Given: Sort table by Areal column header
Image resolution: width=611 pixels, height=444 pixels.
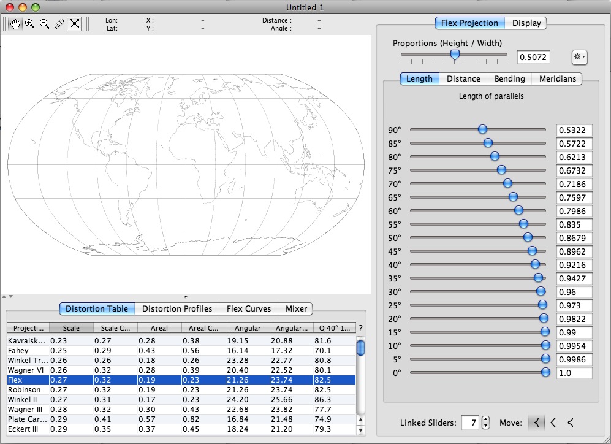Looking at the screenshot, I should click(x=159, y=328).
